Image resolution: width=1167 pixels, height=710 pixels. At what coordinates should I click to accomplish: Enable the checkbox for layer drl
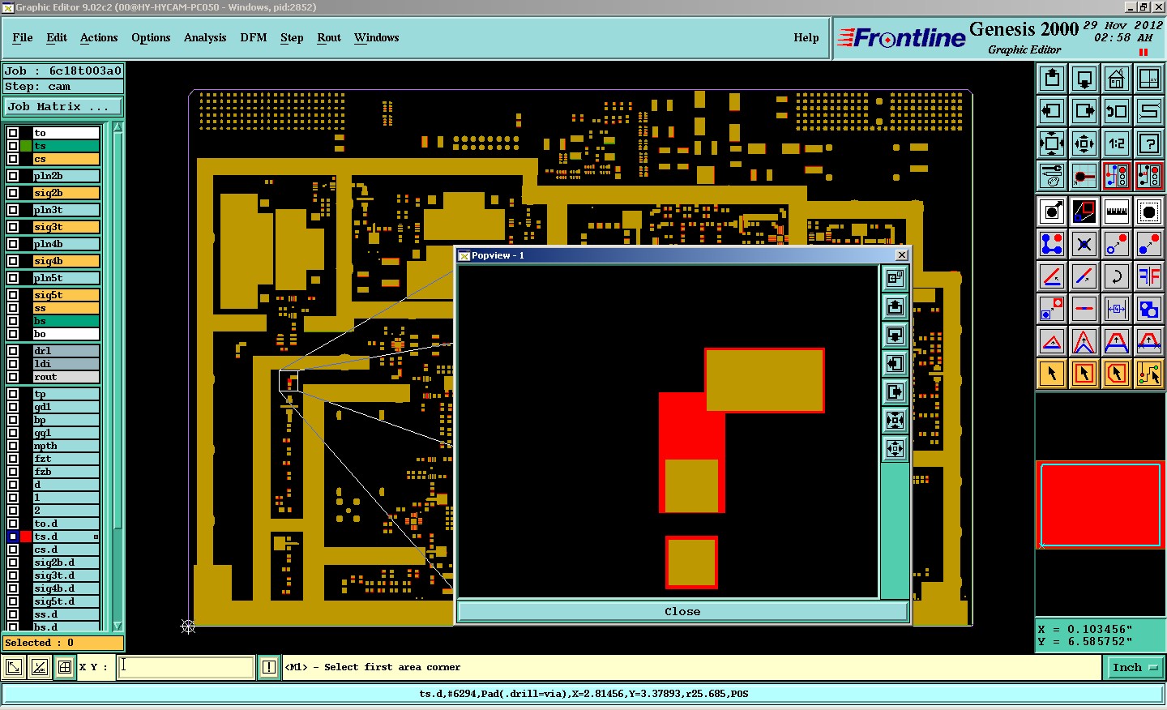[x=13, y=351]
